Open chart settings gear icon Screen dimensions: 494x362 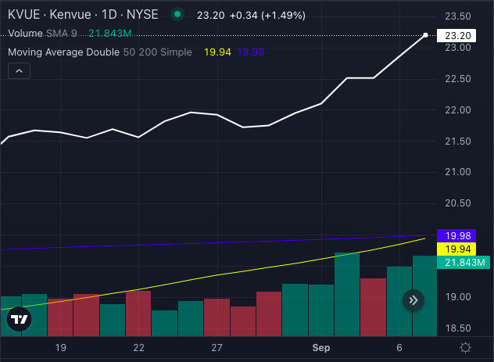[466, 347]
